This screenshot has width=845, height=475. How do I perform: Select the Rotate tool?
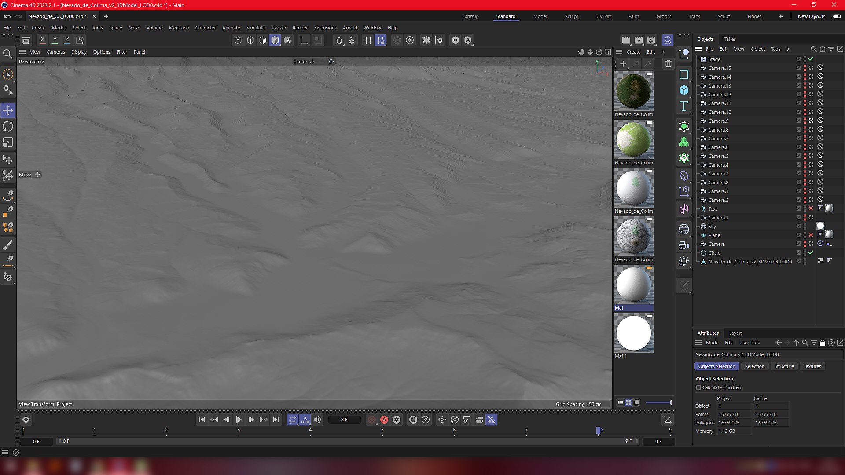(8, 127)
